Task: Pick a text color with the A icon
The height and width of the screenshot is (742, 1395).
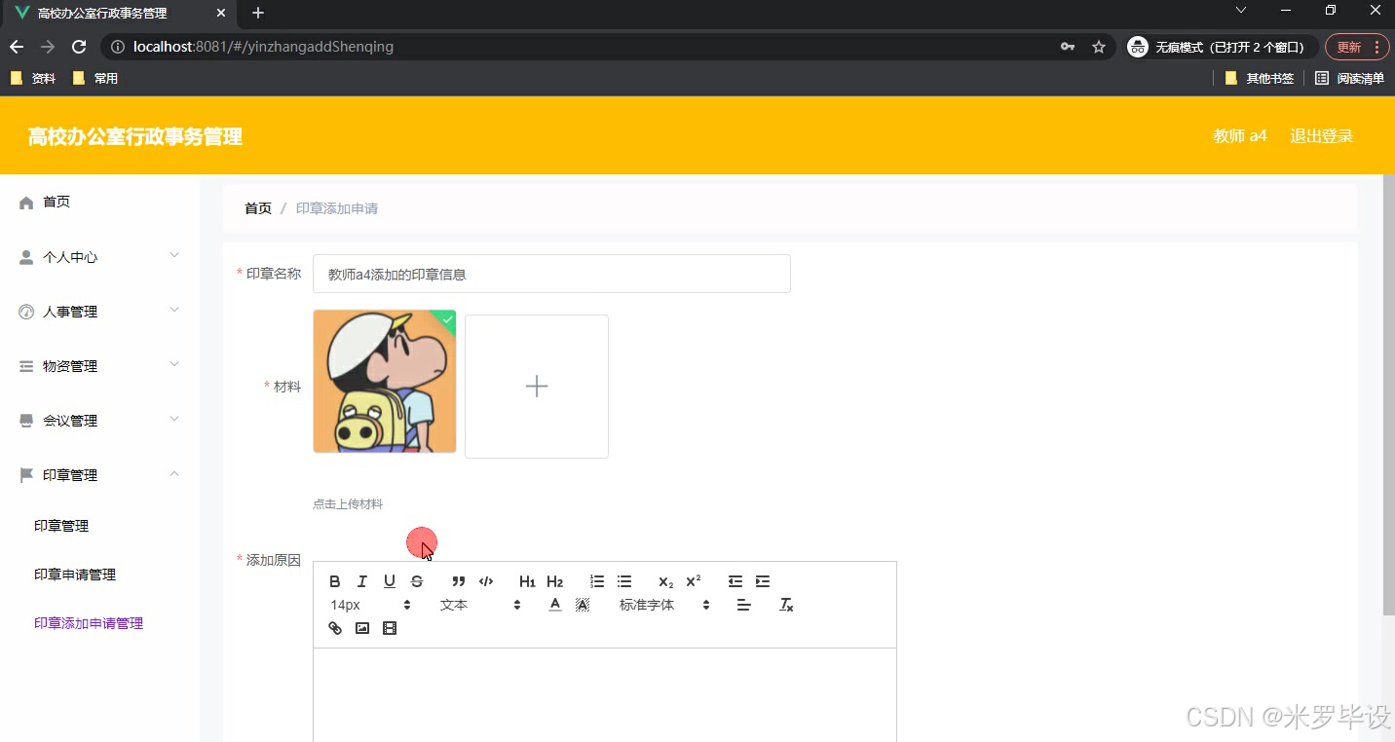Action: pyautogui.click(x=555, y=605)
